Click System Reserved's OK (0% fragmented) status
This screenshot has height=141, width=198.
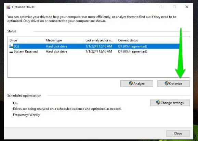click(x=132, y=52)
